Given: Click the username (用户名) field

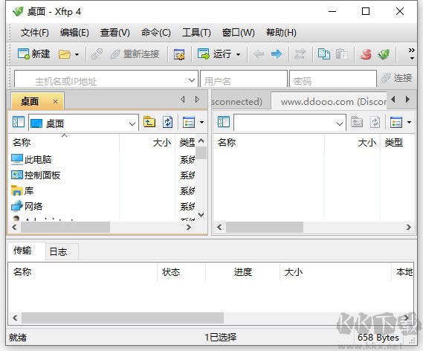Looking at the screenshot, I should (x=244, y=80).
